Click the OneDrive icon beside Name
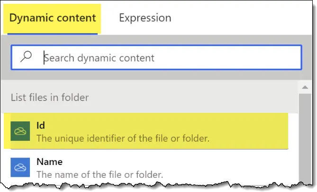The width and height of the screenshot is (317, 192). click(20, 168)
